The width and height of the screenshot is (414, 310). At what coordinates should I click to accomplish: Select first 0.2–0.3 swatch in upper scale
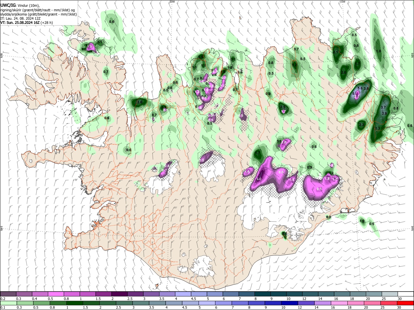[x=8, y=294]
